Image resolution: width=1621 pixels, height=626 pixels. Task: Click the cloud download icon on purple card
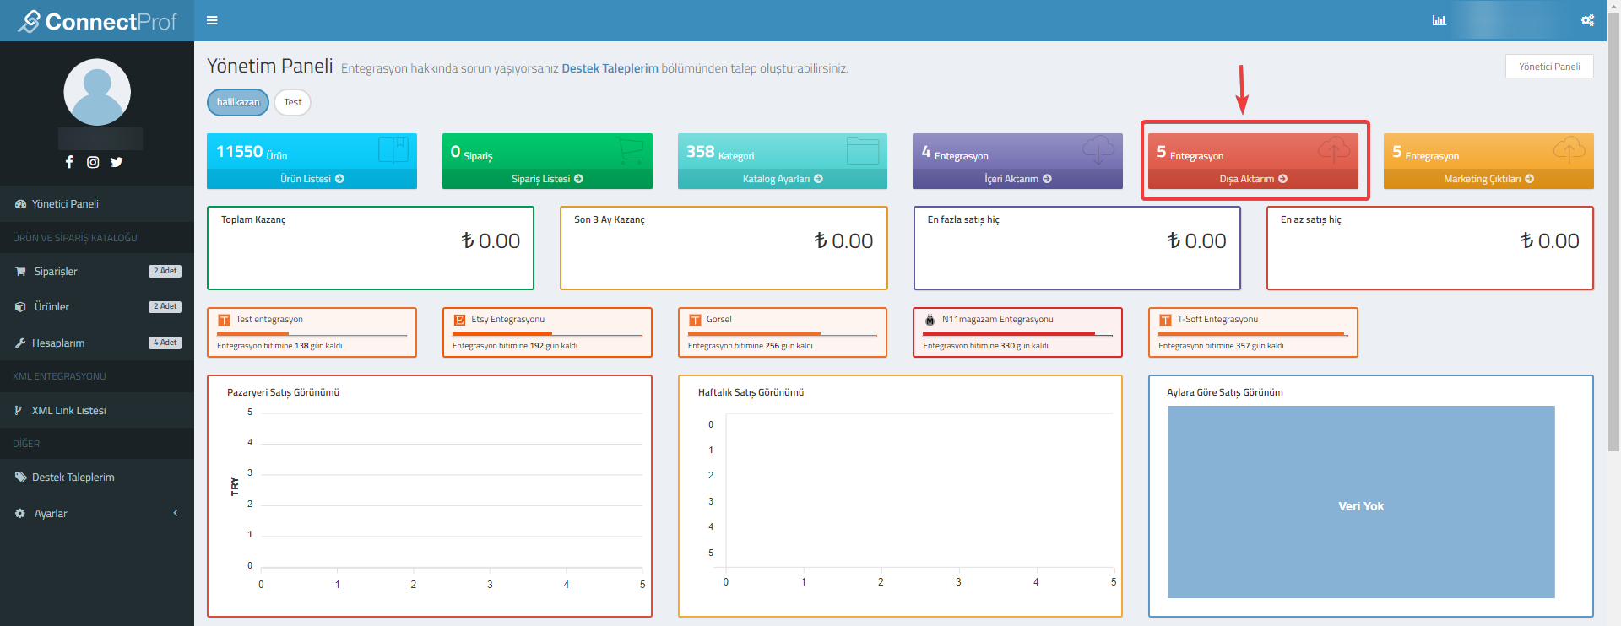(x=1098, y=150)
